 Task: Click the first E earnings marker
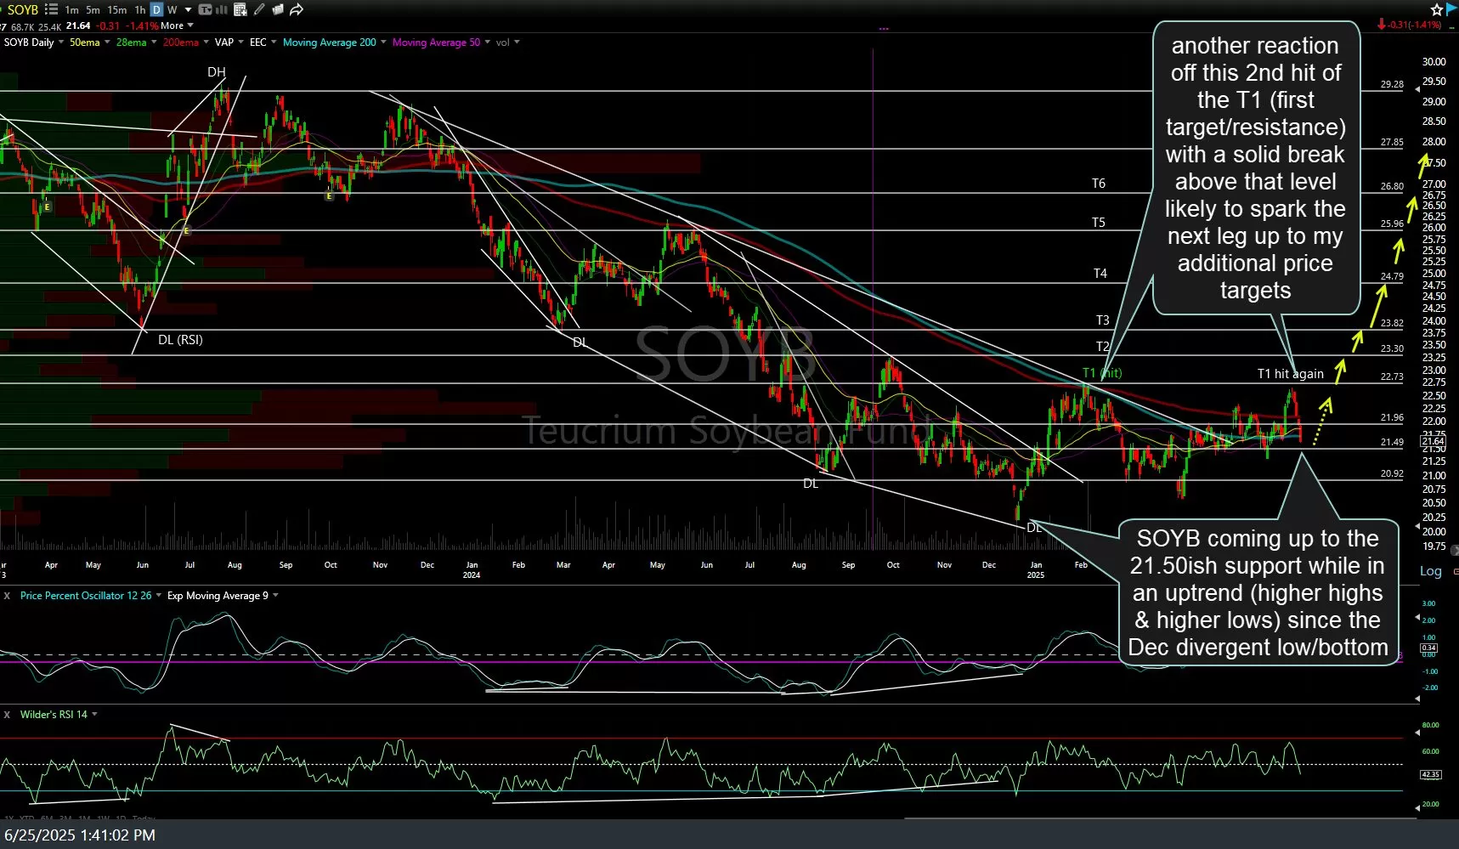click(48, 207)
